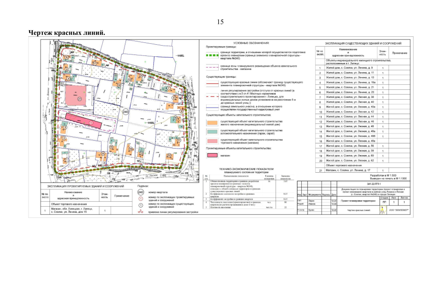This screenshot has height=298, width=422.
Task: Click the pink 'магазин' proposed object legend swatch
Action: pos(213,156)
